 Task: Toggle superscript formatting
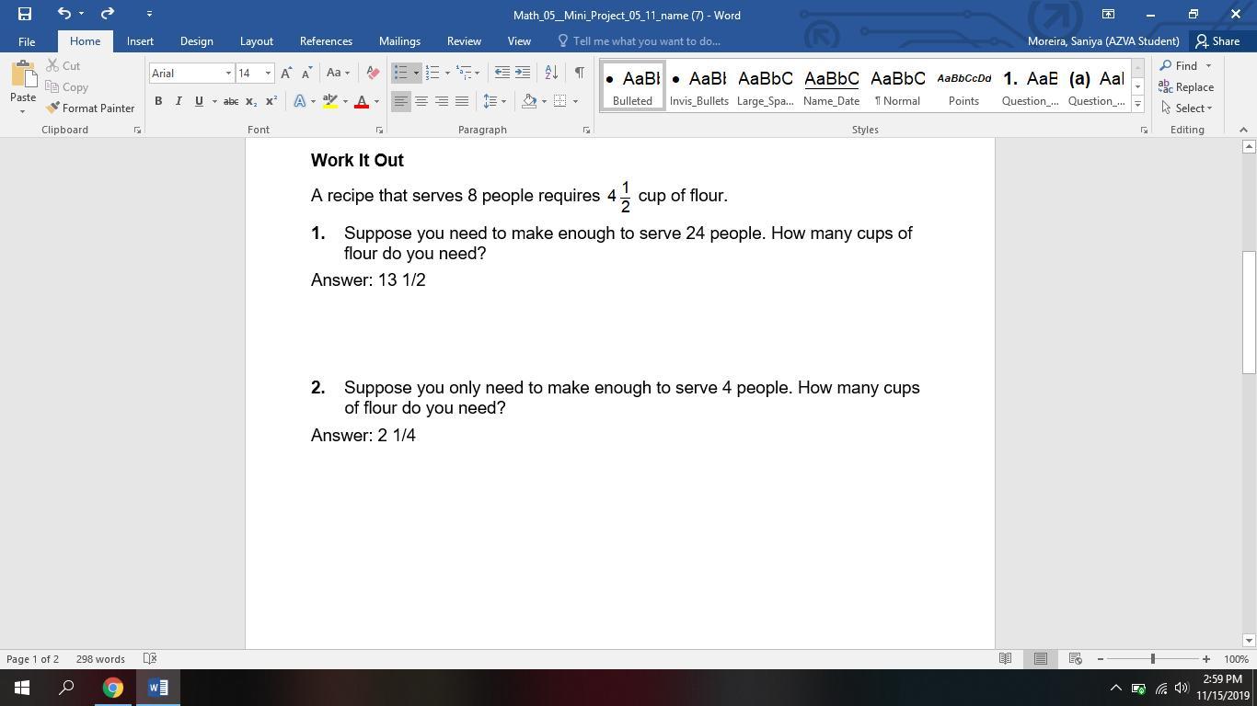[271, 101]
